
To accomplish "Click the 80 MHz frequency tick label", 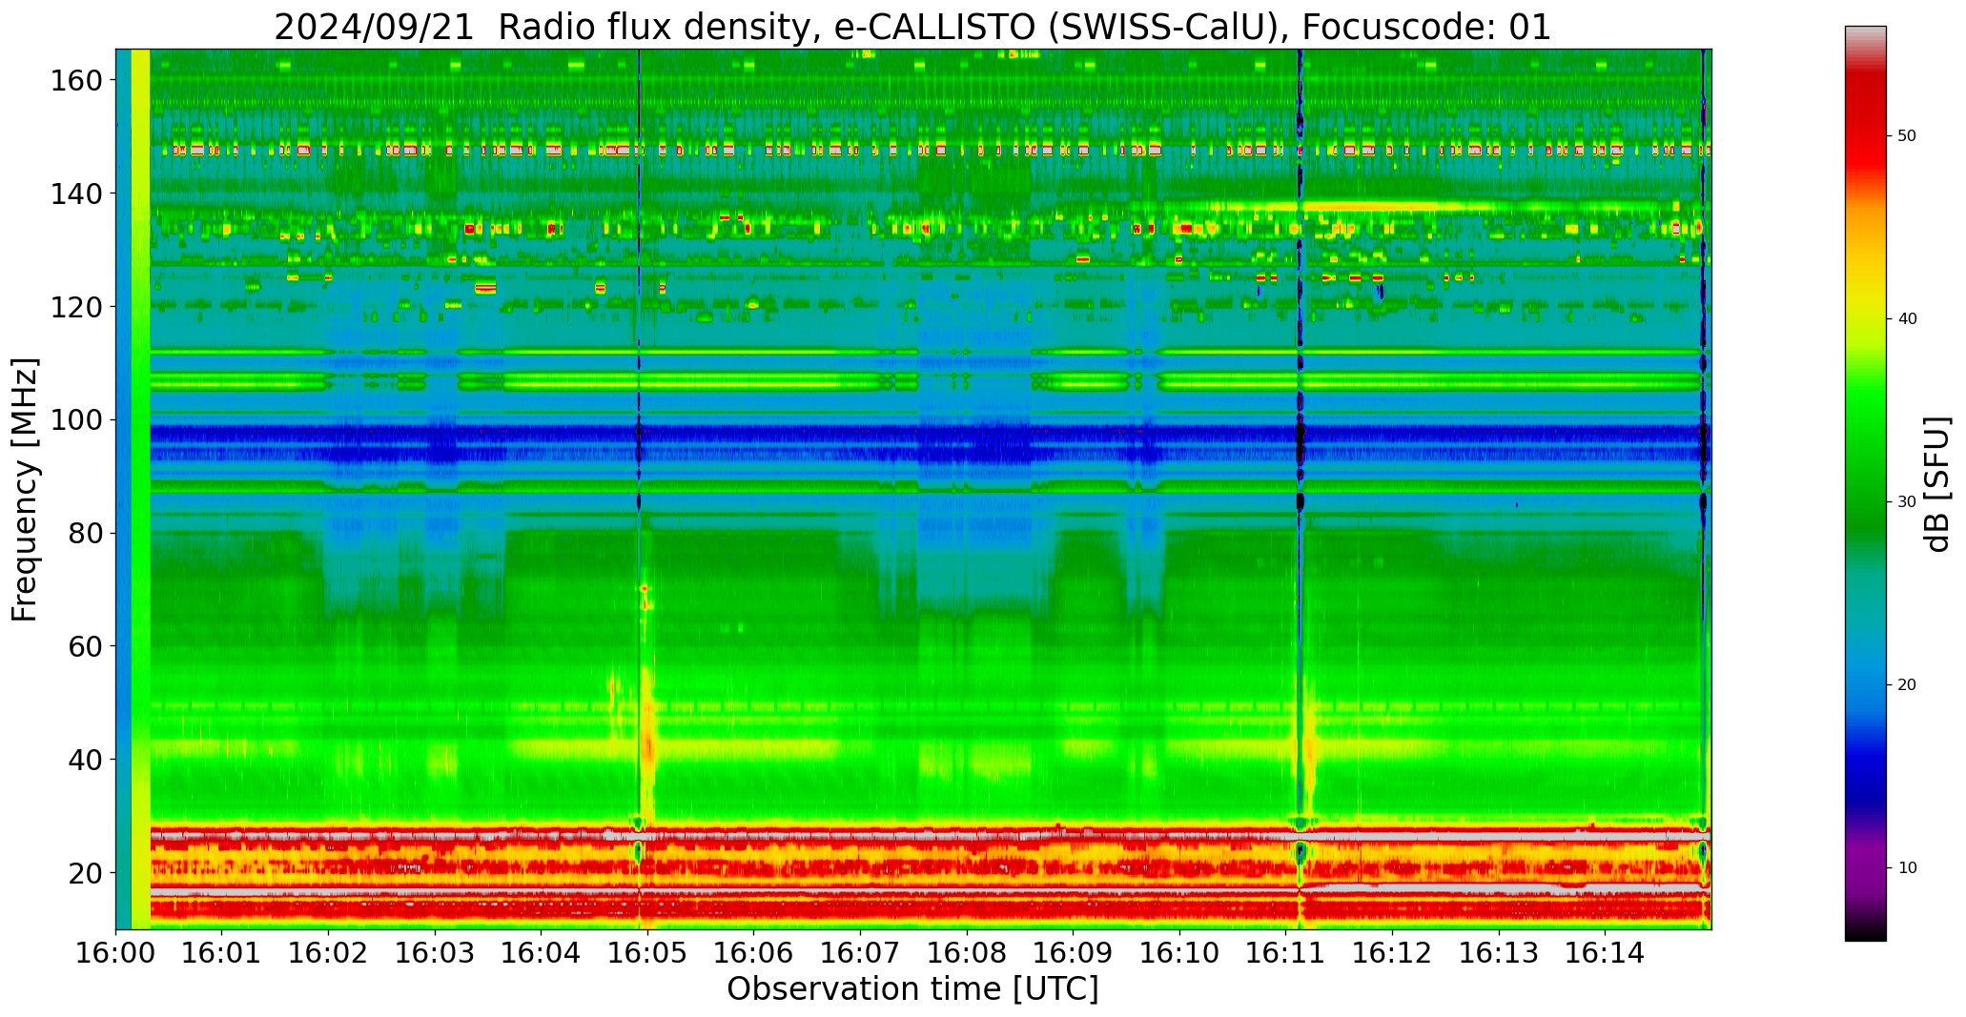I will tap(85, 533).
